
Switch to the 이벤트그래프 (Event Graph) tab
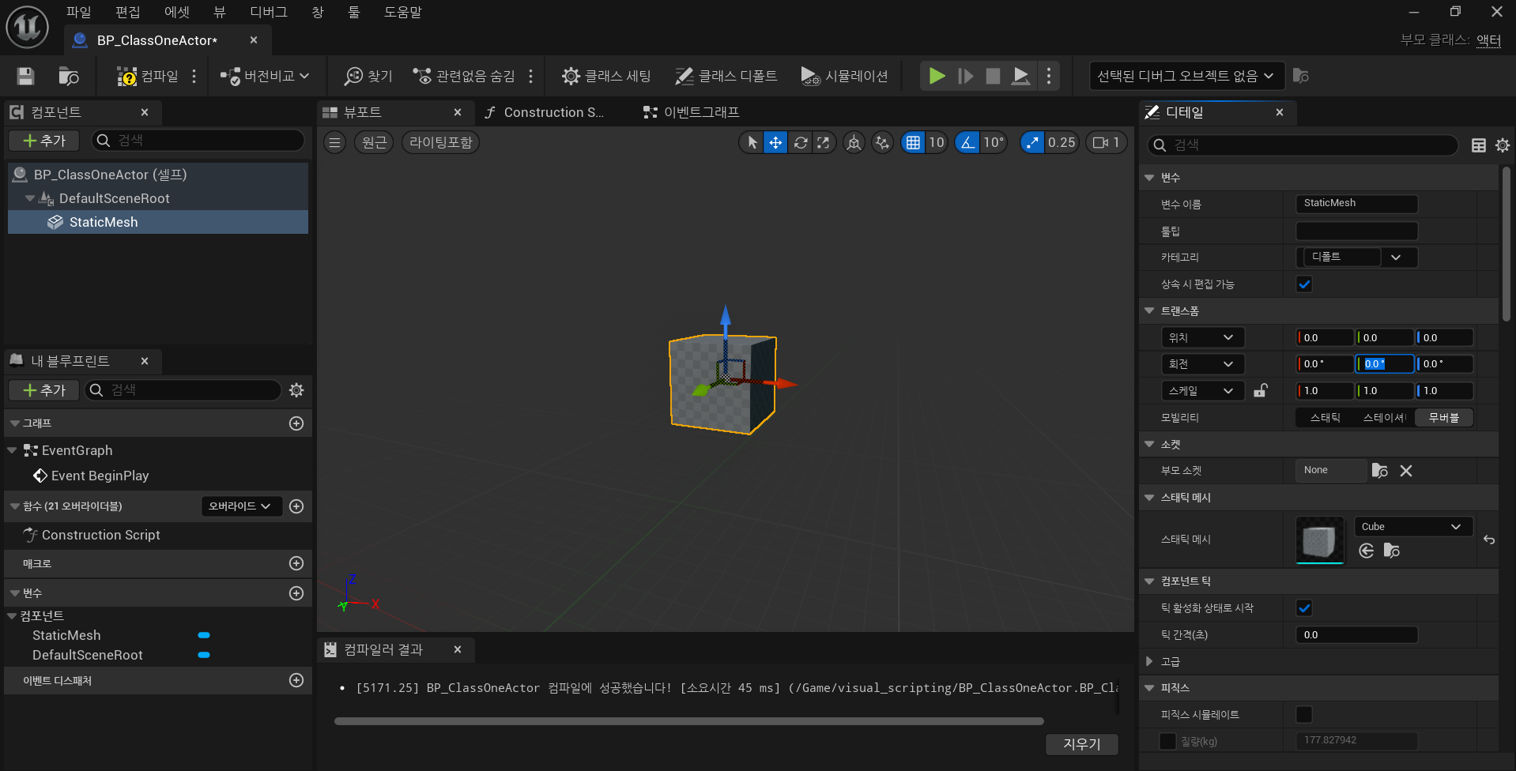tap(692, 112)
